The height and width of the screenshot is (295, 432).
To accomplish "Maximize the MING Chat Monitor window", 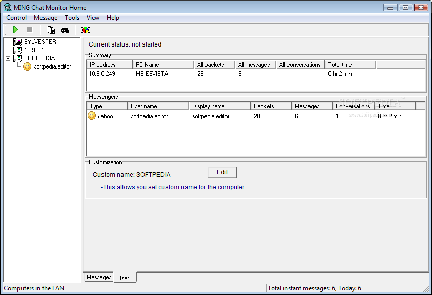I will pos(405,8).
